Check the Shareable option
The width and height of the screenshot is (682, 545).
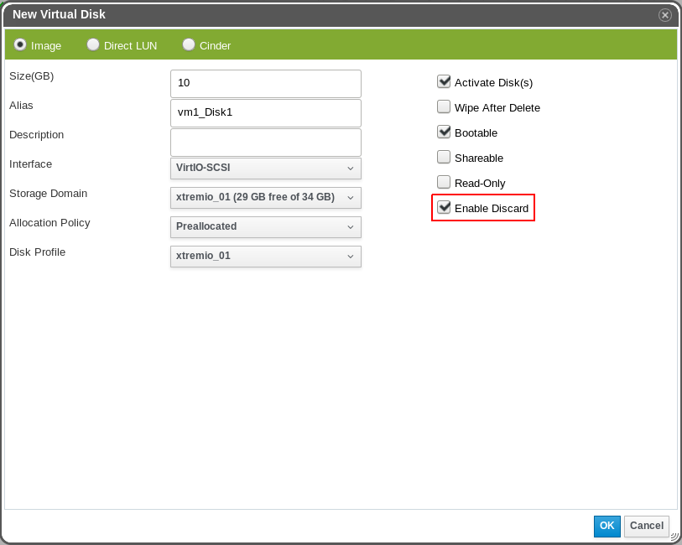click(444, 158)
